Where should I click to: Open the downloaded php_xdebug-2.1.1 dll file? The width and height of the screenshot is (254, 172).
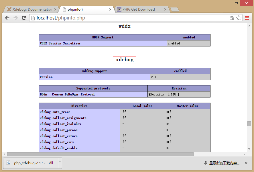31,163
